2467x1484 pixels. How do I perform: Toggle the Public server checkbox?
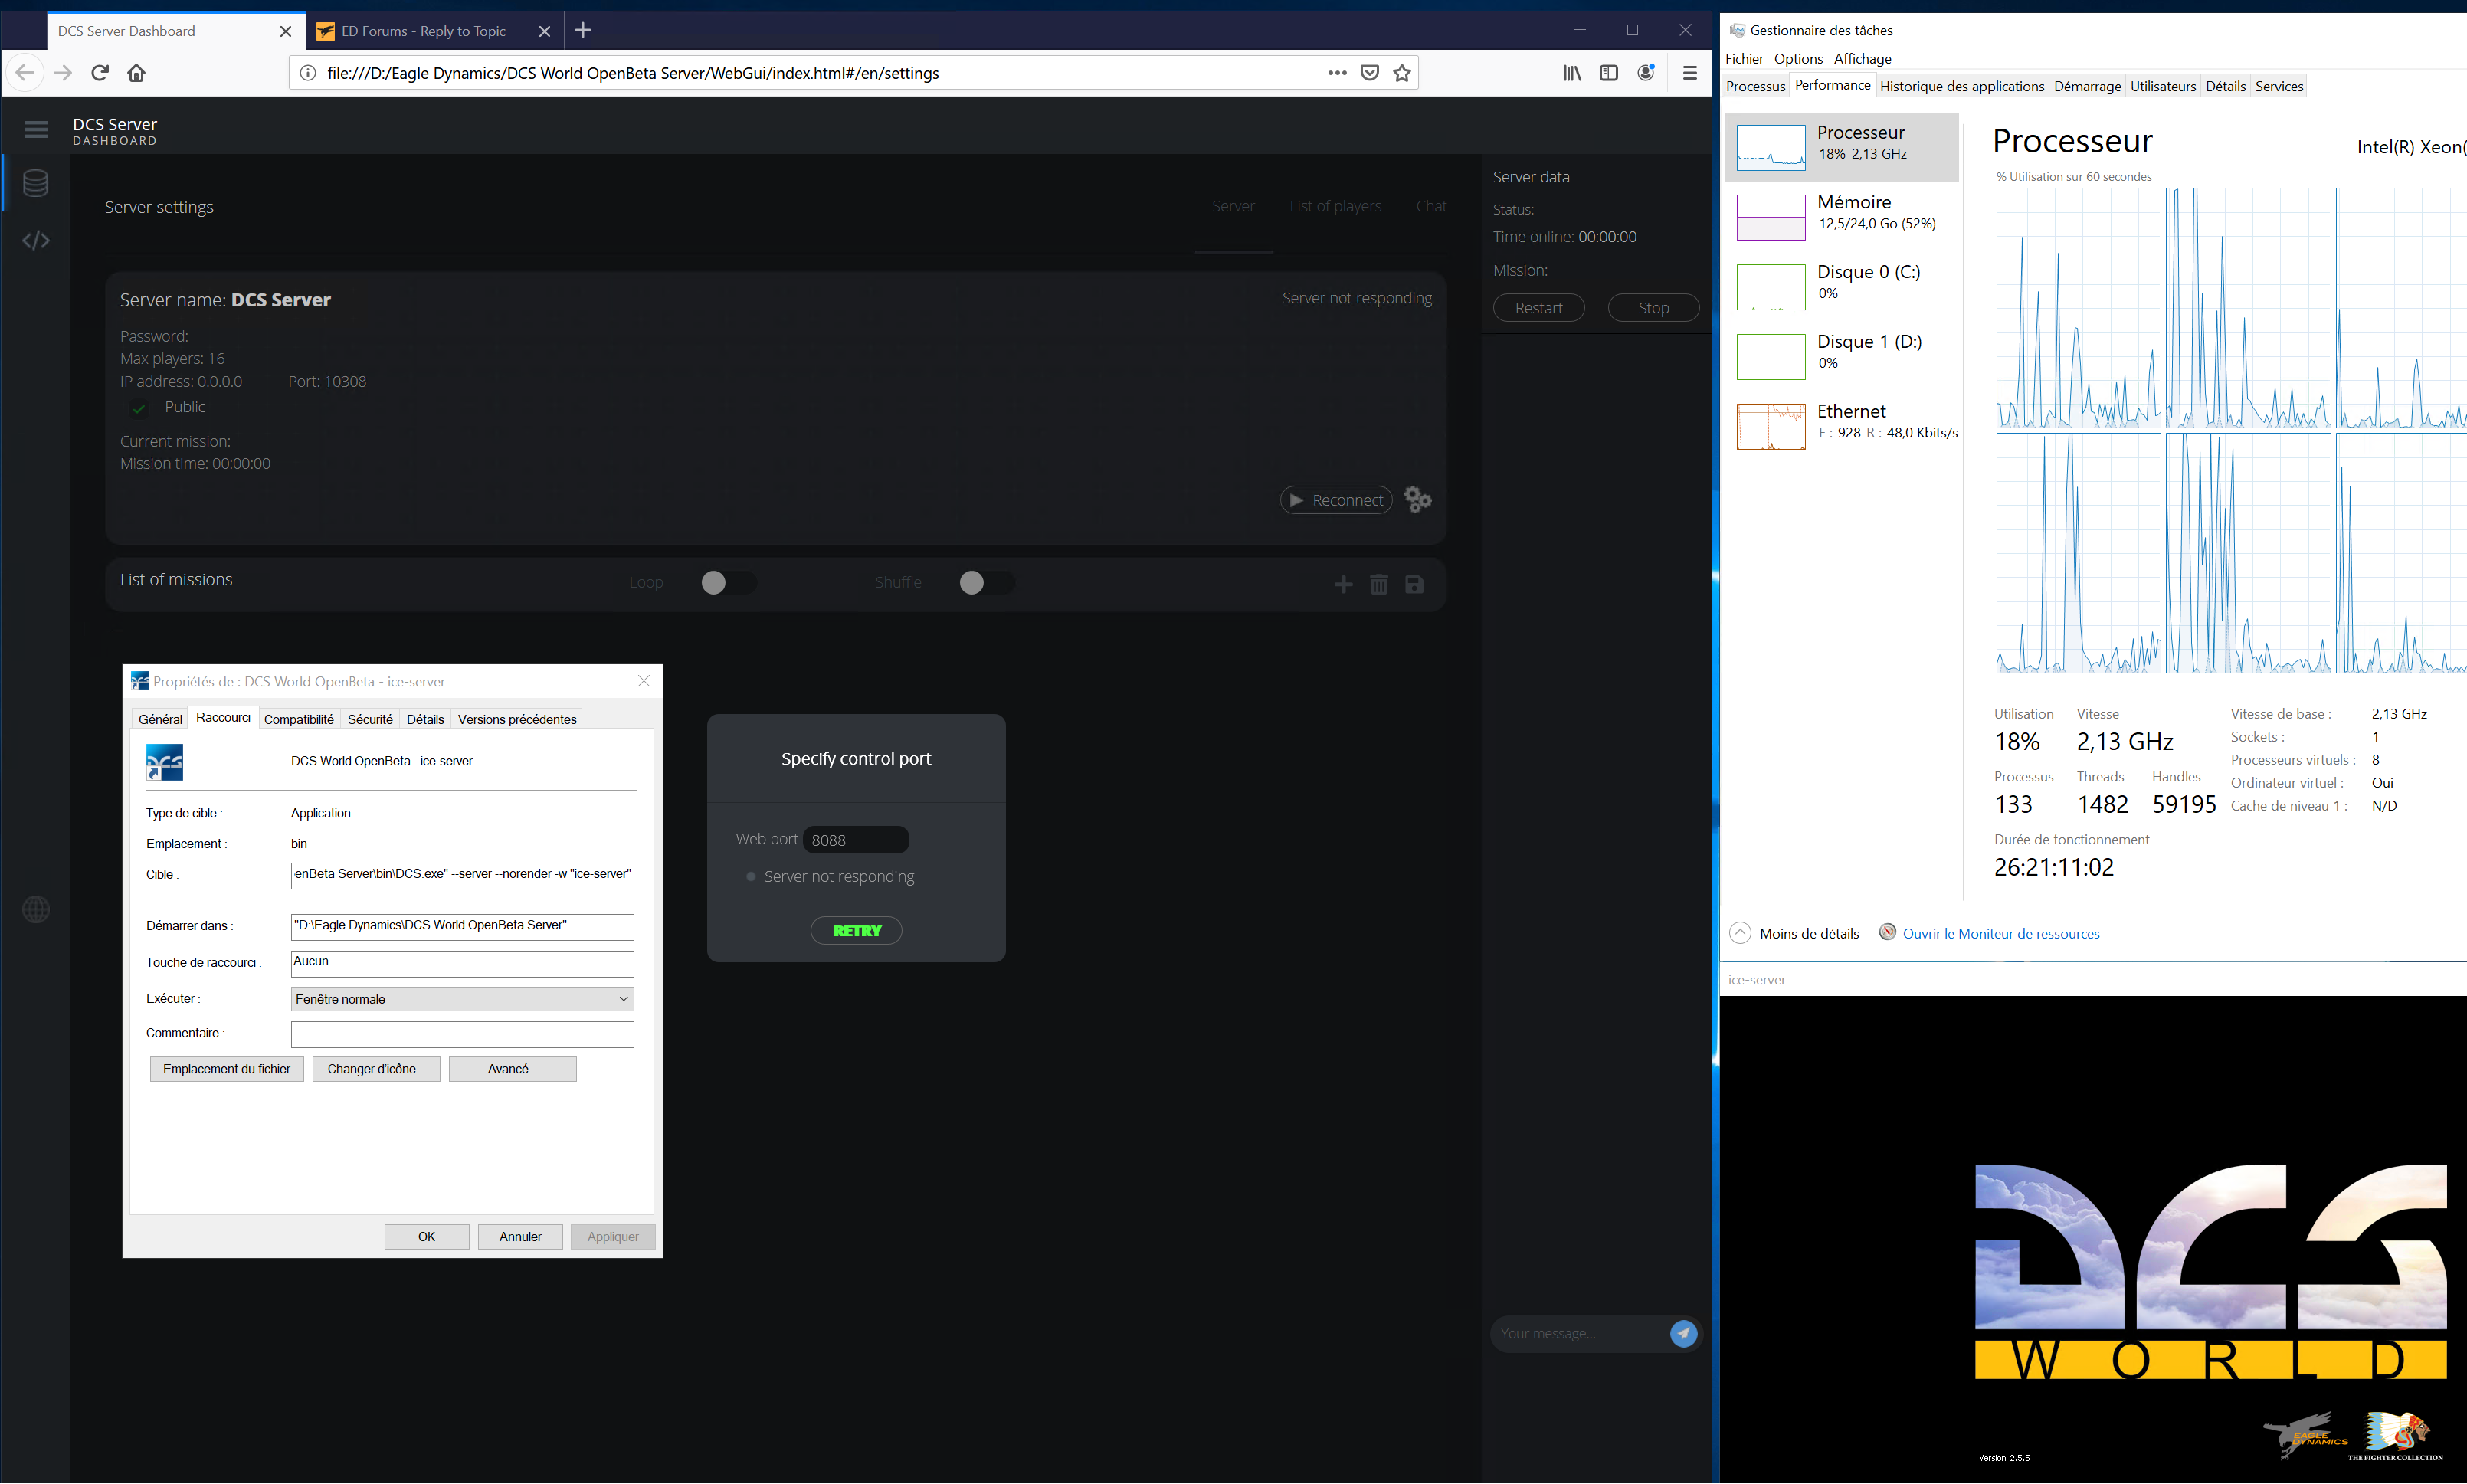point(139,407)
